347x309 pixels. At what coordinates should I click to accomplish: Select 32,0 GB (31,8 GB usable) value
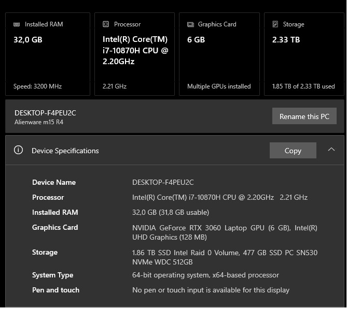[171, 213]
